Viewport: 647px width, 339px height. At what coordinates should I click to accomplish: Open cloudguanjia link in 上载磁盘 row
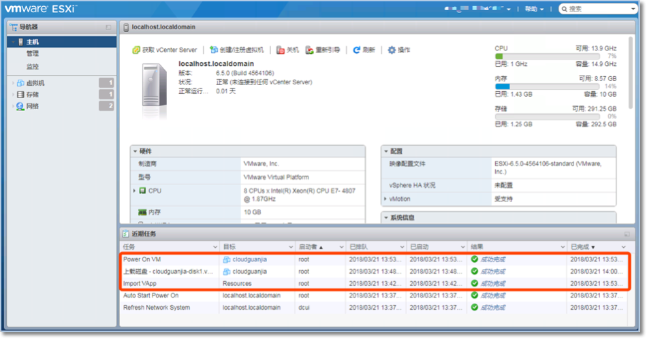point(250,272)
